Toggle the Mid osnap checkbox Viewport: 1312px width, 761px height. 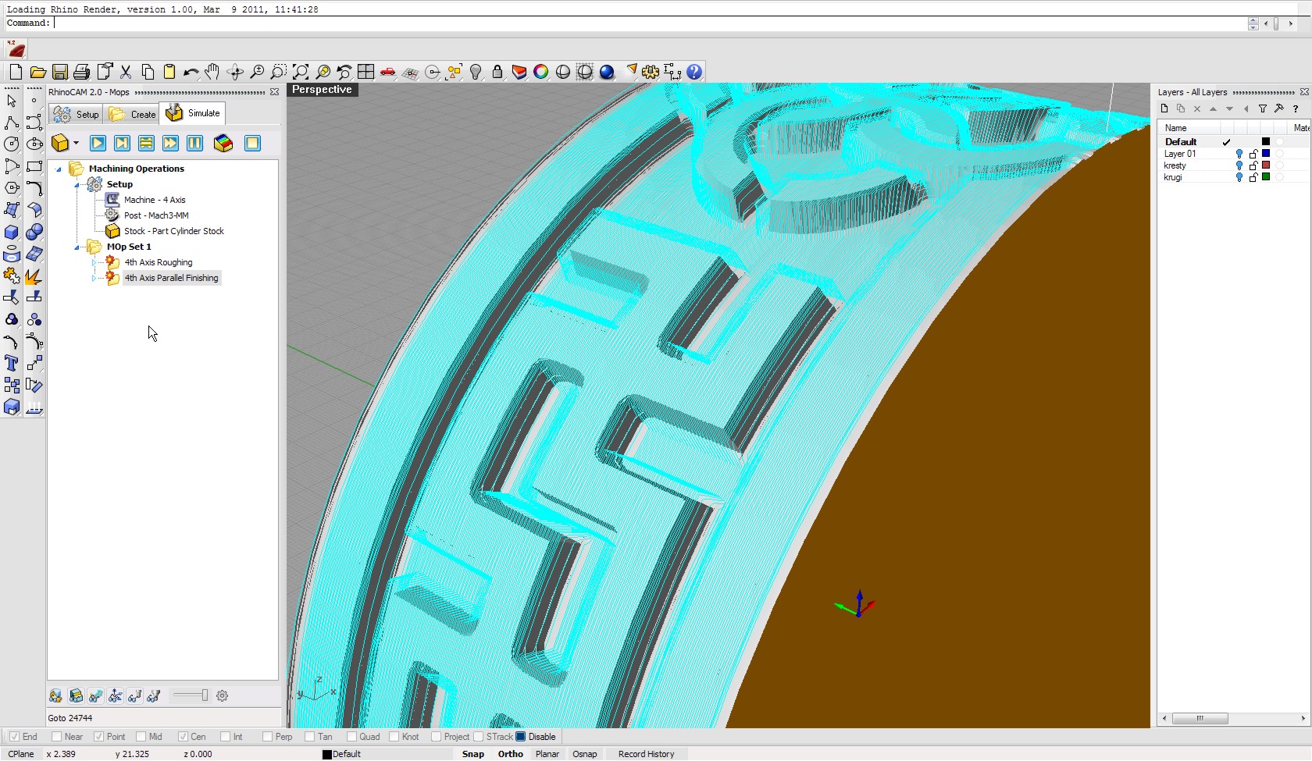coord(141,737)
